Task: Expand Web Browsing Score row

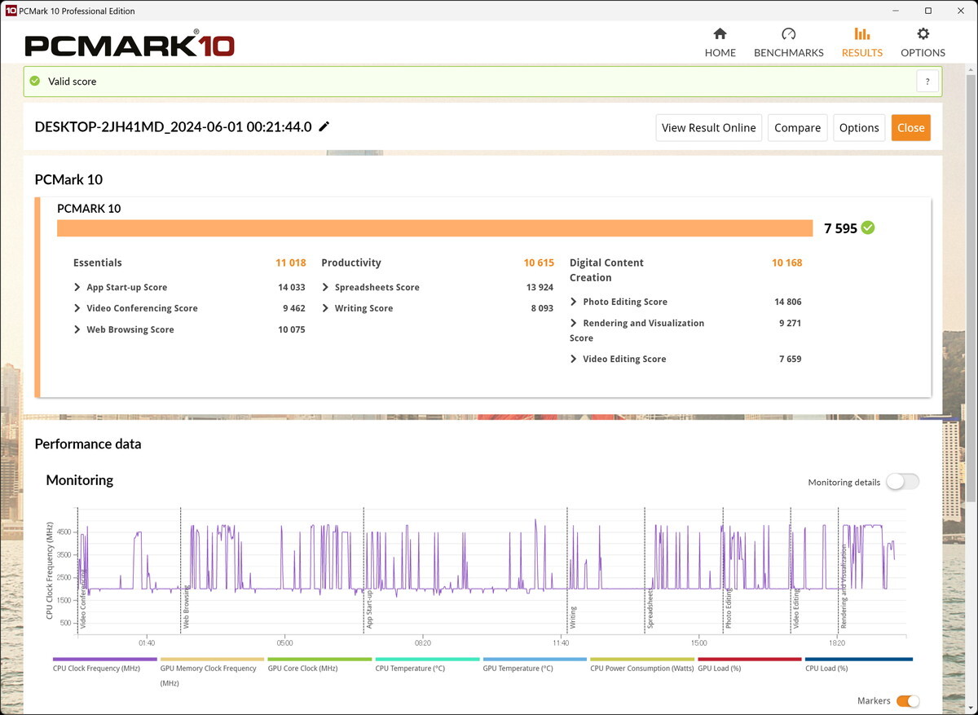Action: pyautogui.click(x=77, y=329)
